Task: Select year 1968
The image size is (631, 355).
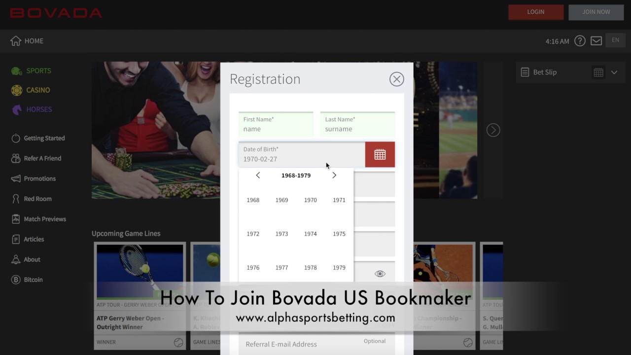Action: (253, 200)
